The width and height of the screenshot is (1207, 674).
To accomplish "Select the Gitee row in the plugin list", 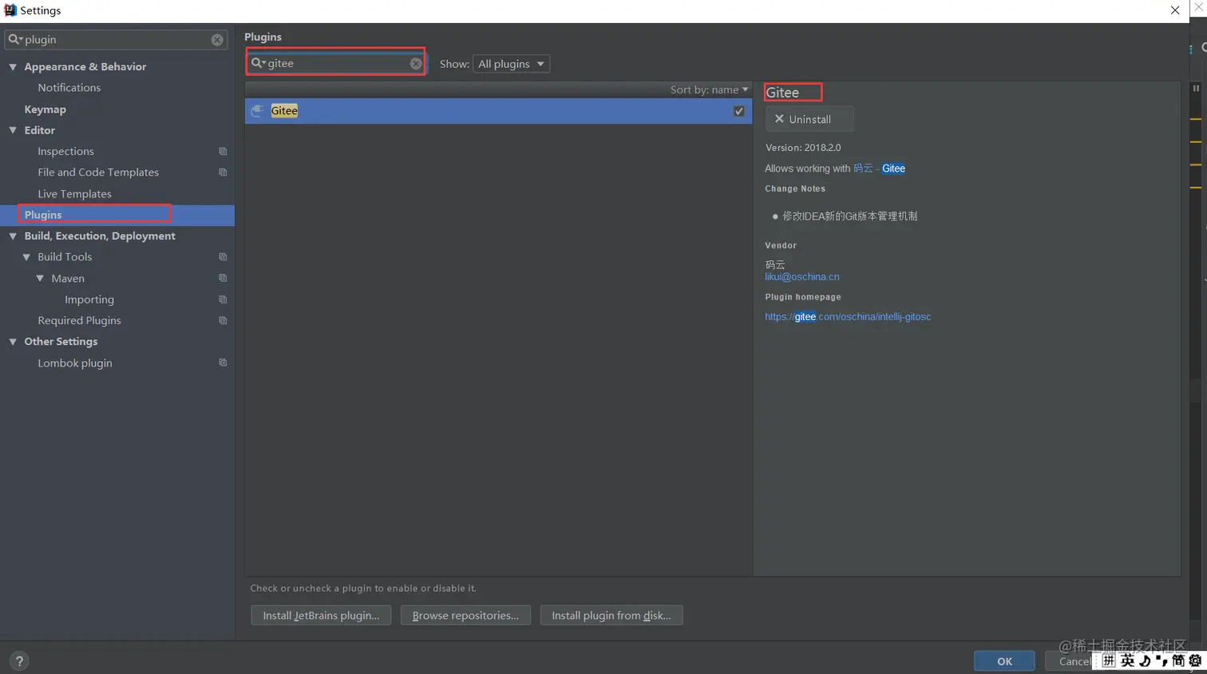I will click(x=498, y=111).
